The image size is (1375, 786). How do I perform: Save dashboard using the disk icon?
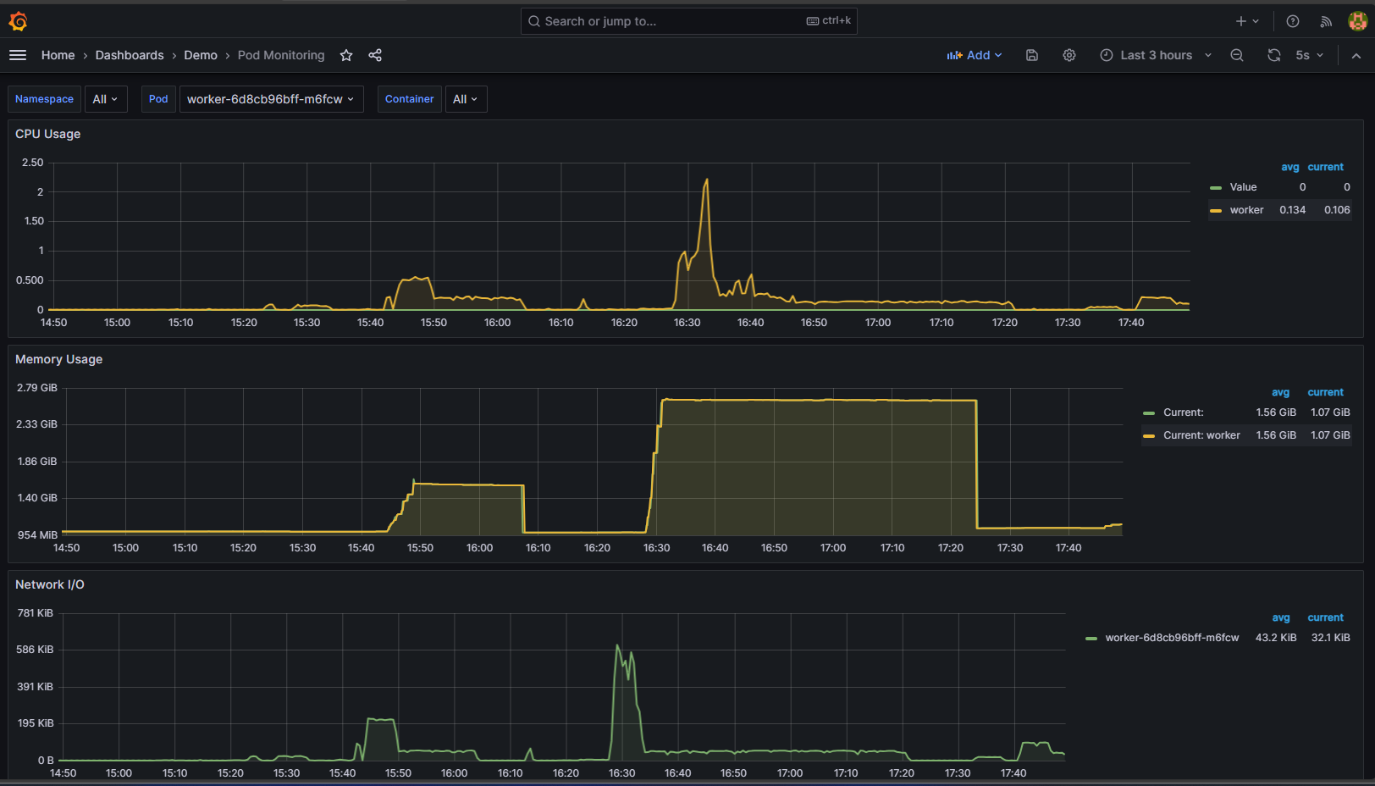[1032, 55]
